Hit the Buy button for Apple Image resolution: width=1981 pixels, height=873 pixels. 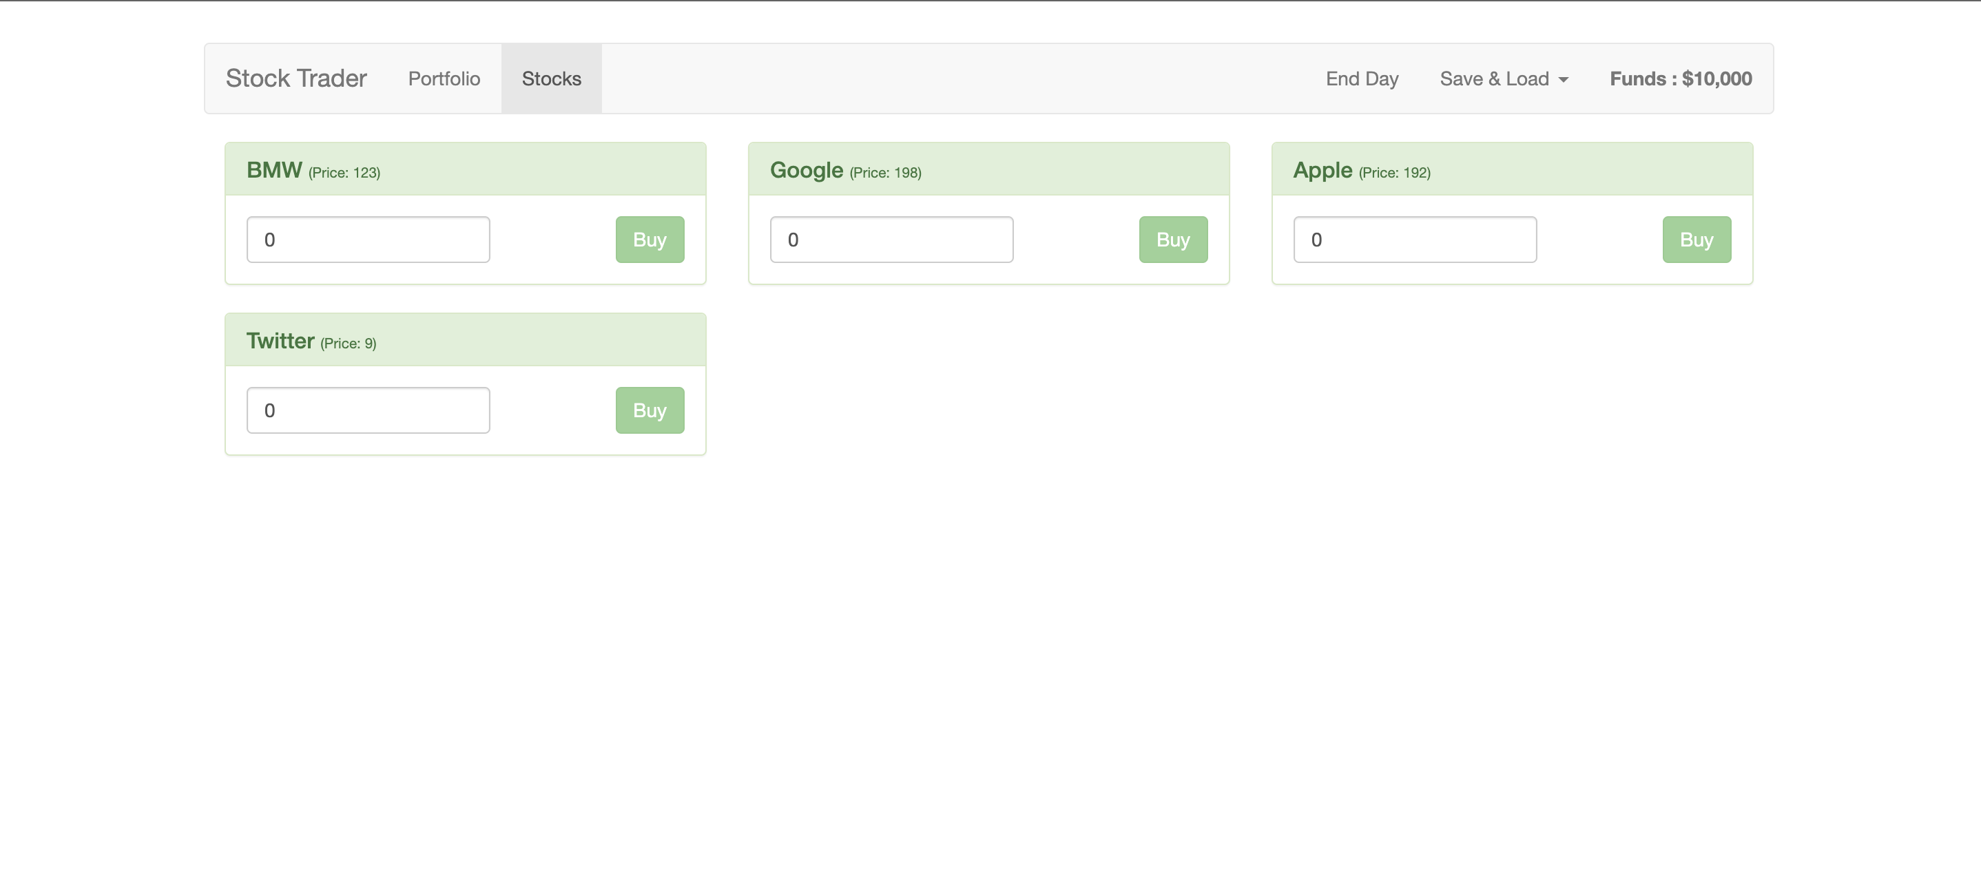tap(1696, 240)
